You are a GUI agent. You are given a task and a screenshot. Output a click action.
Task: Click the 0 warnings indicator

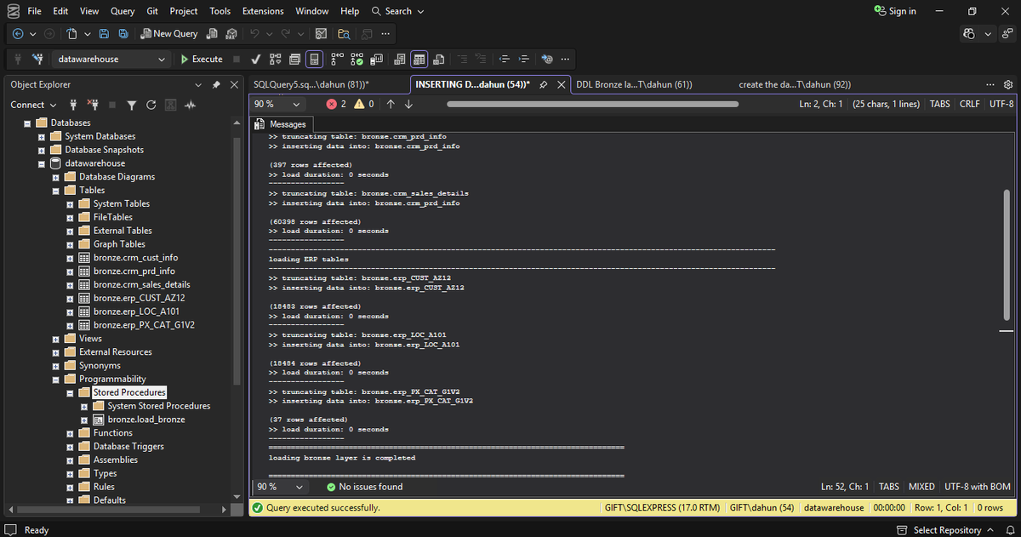pos(363,104)
